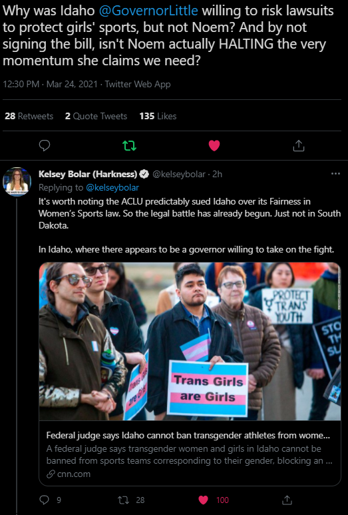
Task: Click the Kelsey Bolar (Harkness) name
Action: pos(88,174)
